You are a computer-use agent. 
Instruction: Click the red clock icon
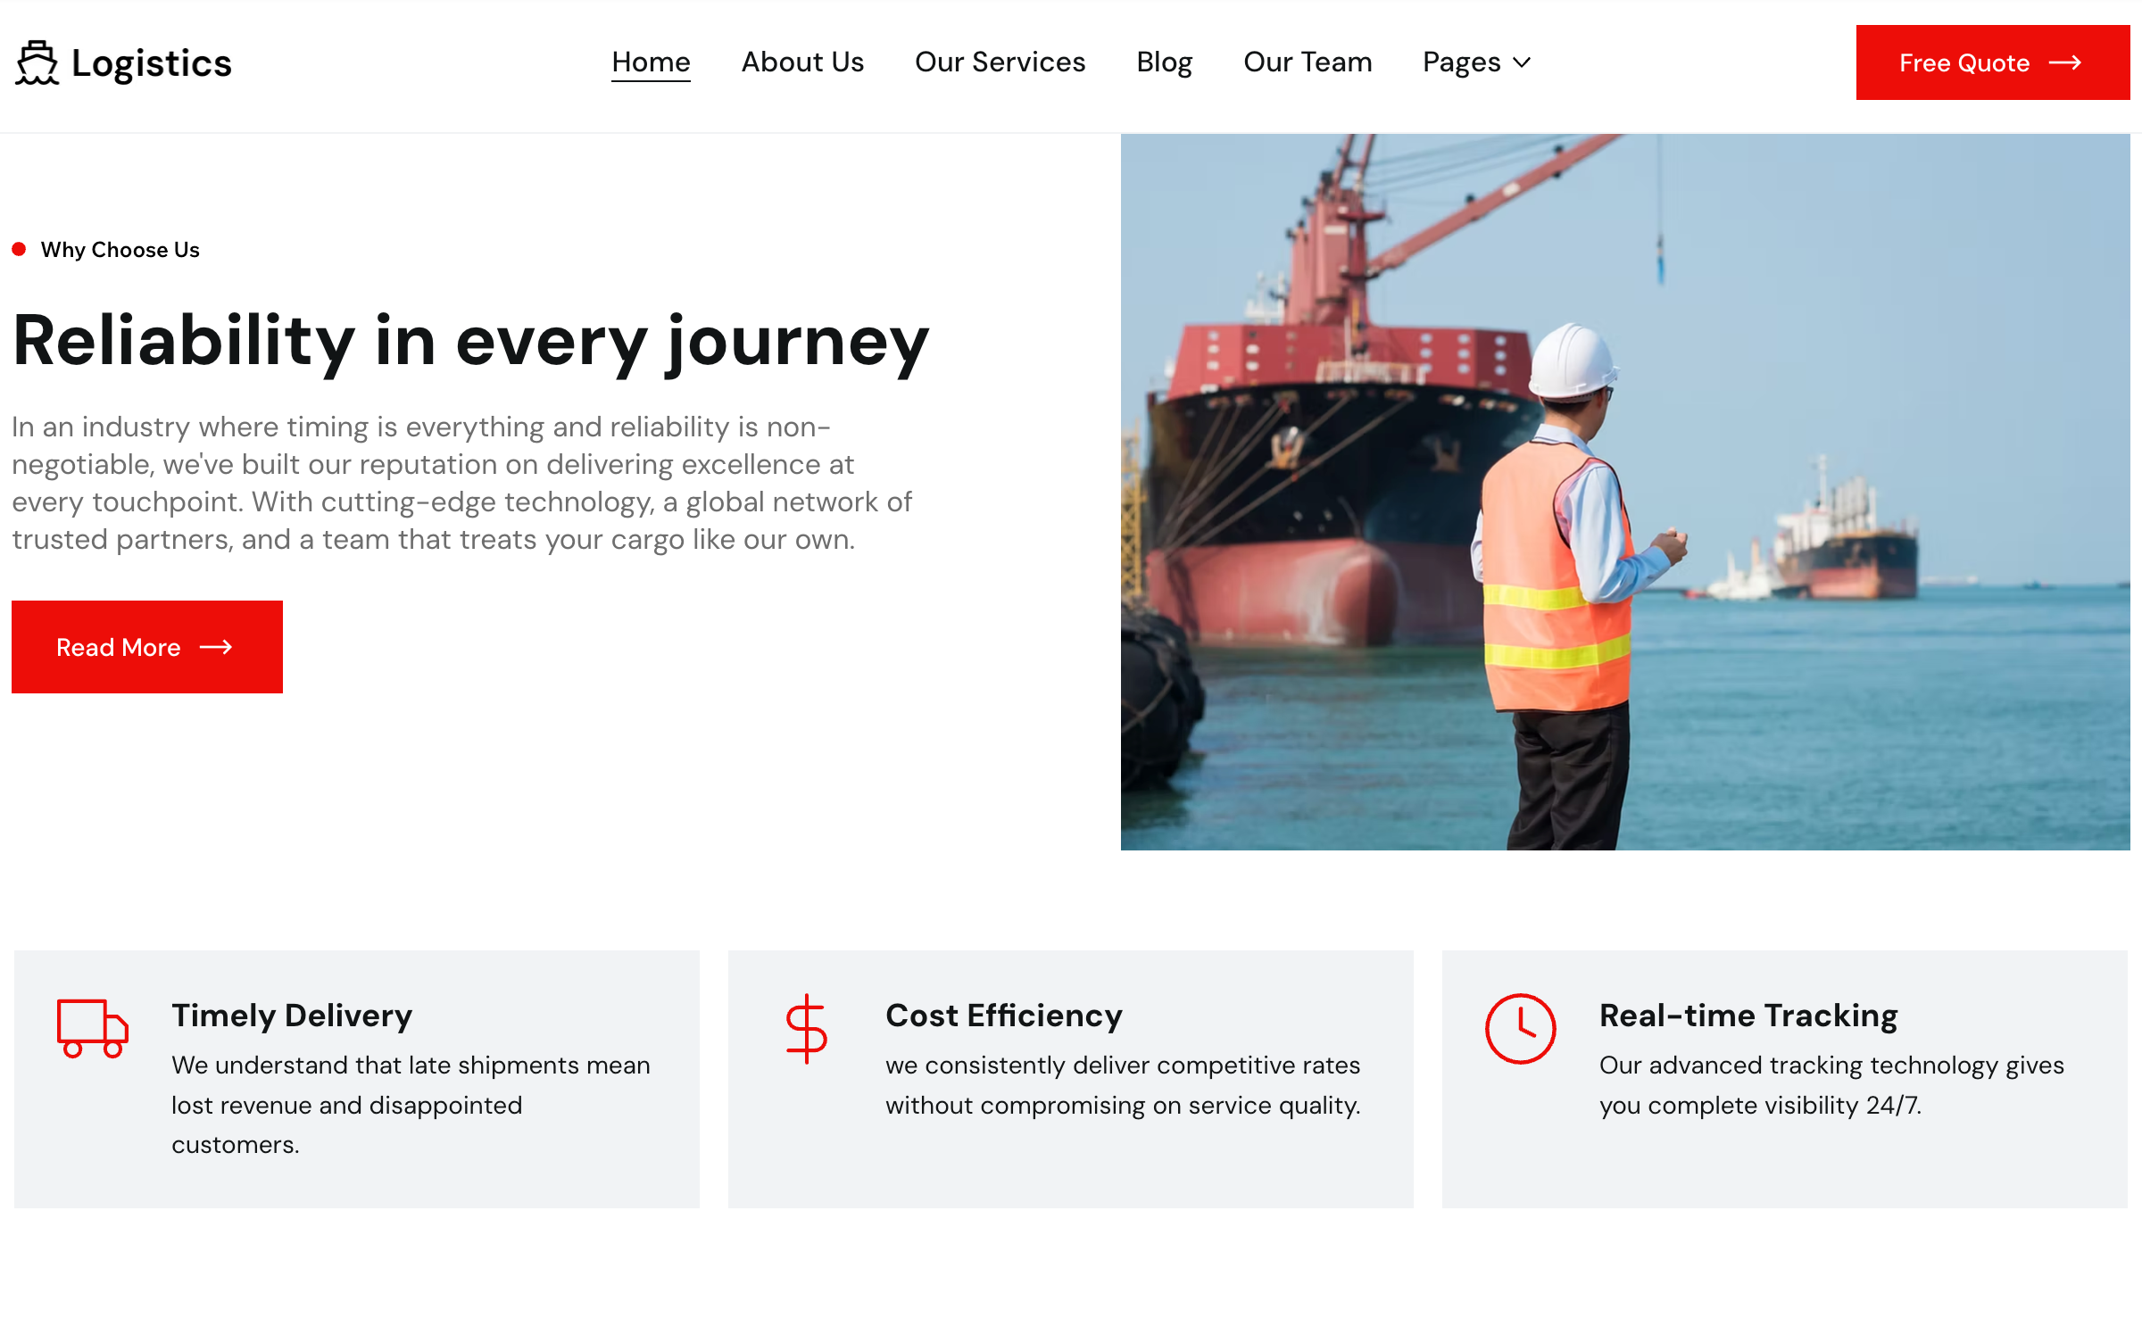click(x=1520, y=1028)
